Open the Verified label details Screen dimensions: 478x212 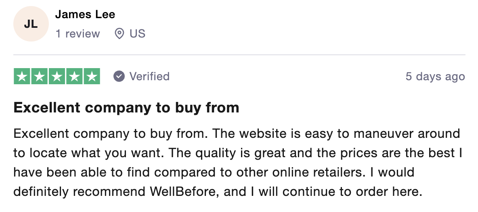[x=149, y=76]
